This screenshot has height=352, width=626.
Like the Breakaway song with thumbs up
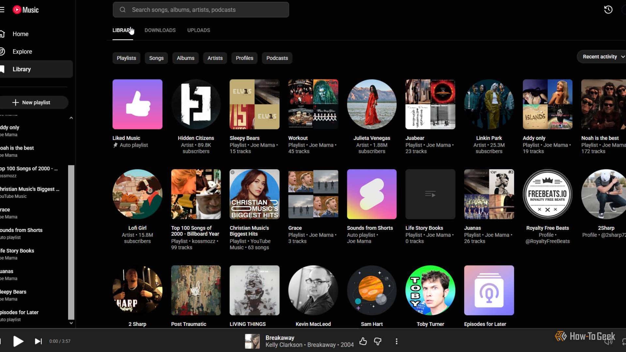(363, 341)
